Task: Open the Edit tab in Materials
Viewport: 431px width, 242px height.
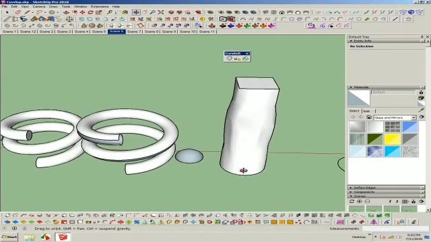Action: 366,111
